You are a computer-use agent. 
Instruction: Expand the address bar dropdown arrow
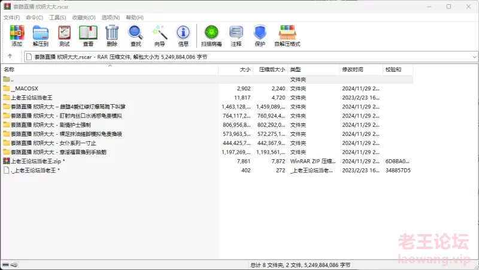[474, 57]
